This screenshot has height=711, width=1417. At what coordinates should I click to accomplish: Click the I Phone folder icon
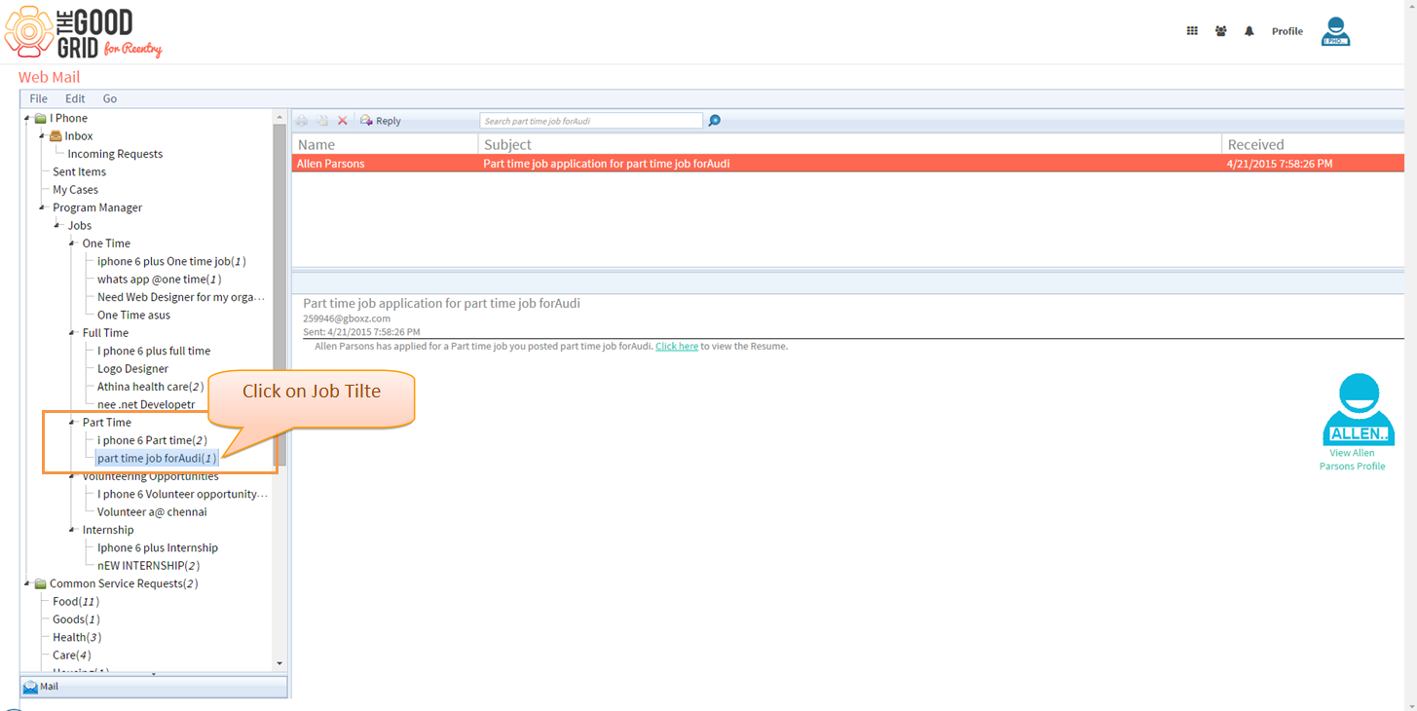[40, 118]
